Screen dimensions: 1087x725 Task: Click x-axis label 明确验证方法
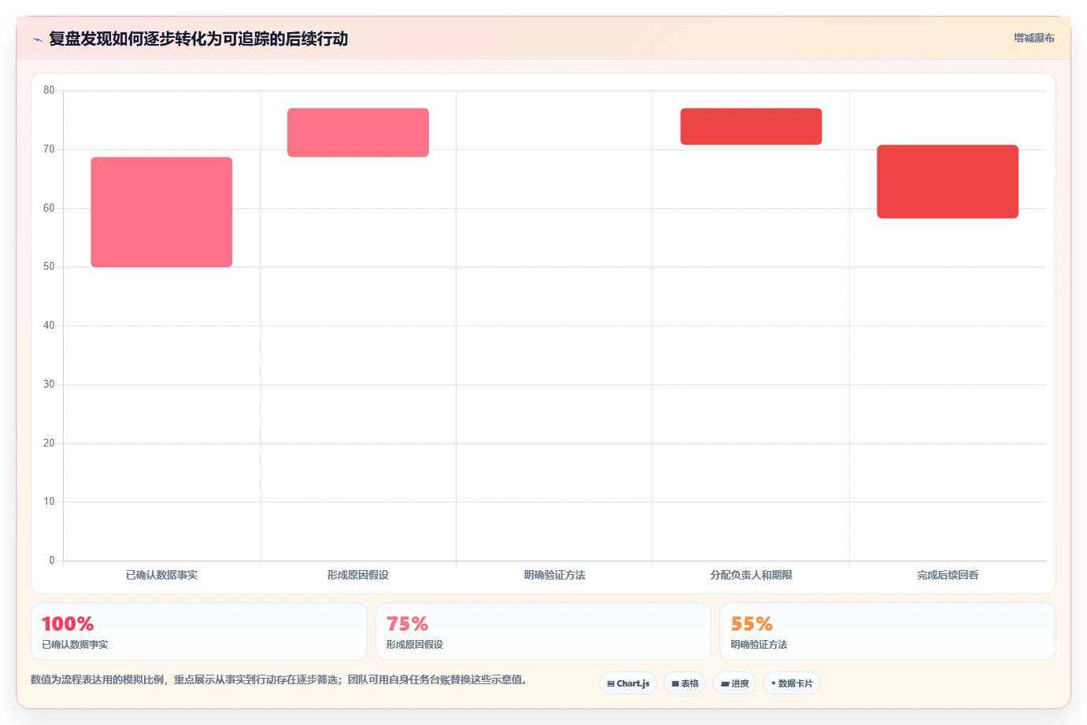pos(555,575)
